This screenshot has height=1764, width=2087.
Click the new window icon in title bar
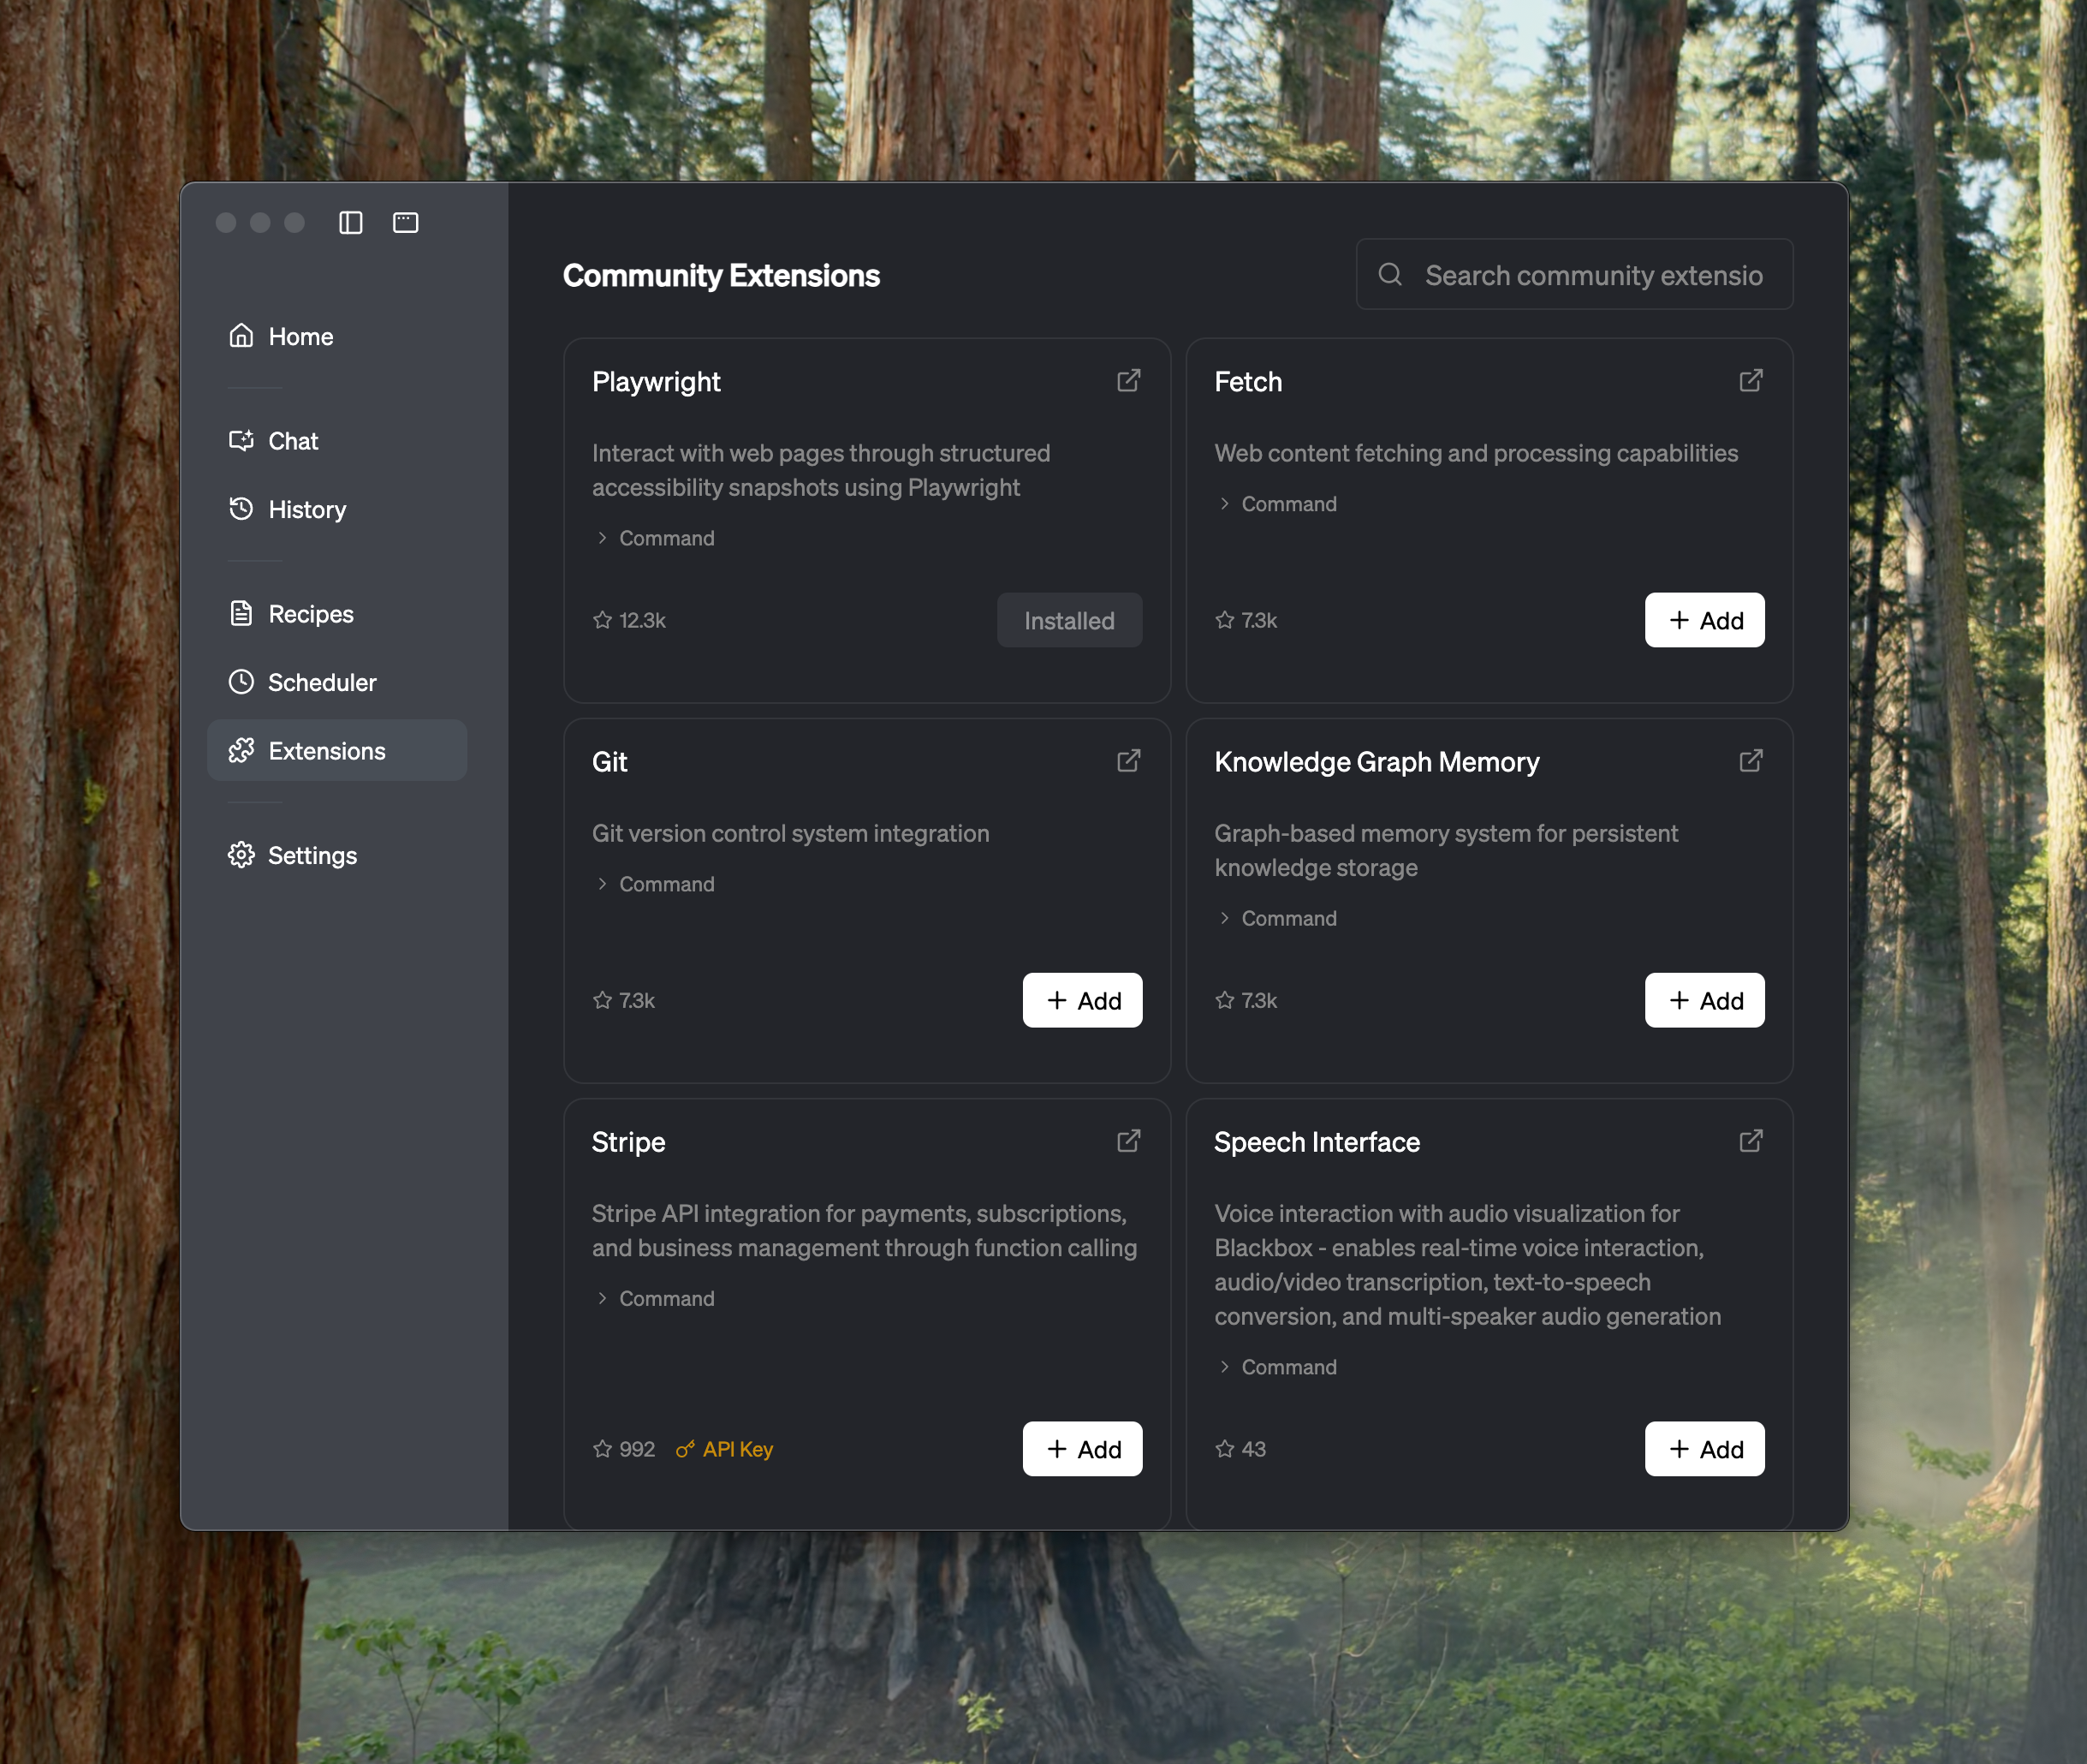[x=406, y=222]
